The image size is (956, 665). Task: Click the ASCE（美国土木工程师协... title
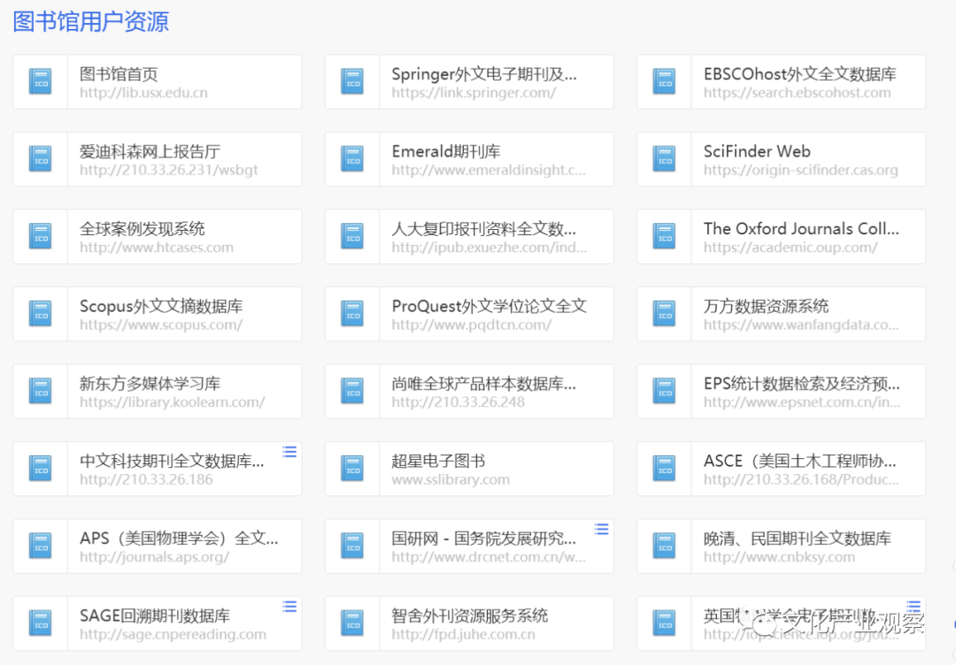click(x=800, y=461)
